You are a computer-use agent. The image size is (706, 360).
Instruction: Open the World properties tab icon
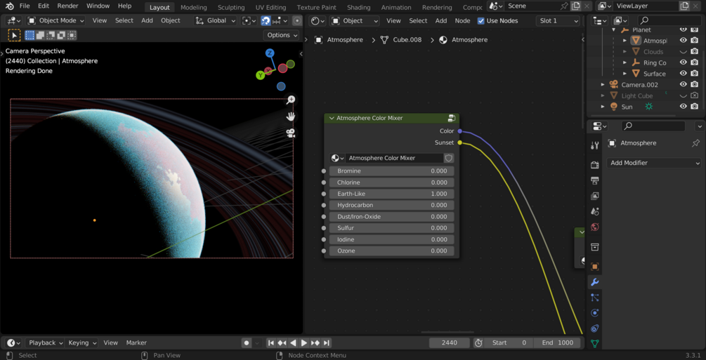(x=595, y=227)
